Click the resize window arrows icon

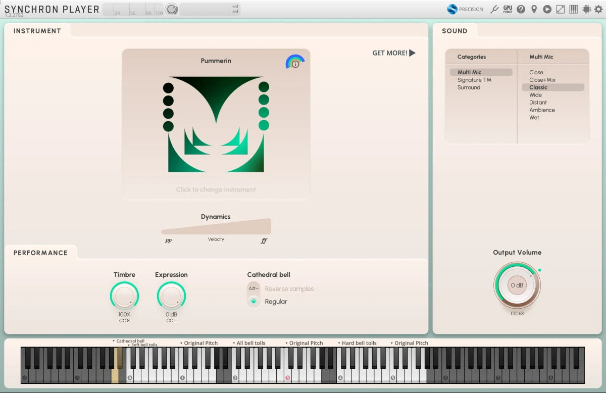point(560,9)
